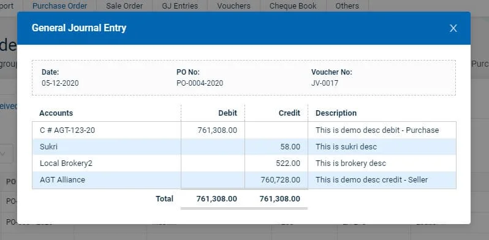Click the 760,728.00 credit amount

coord(281,180)
